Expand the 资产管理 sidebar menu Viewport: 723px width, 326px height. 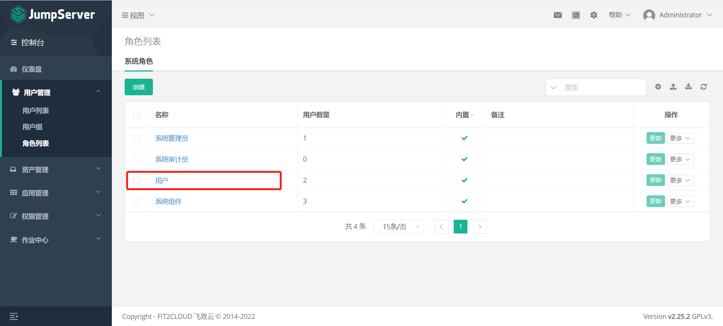(56, 169)
